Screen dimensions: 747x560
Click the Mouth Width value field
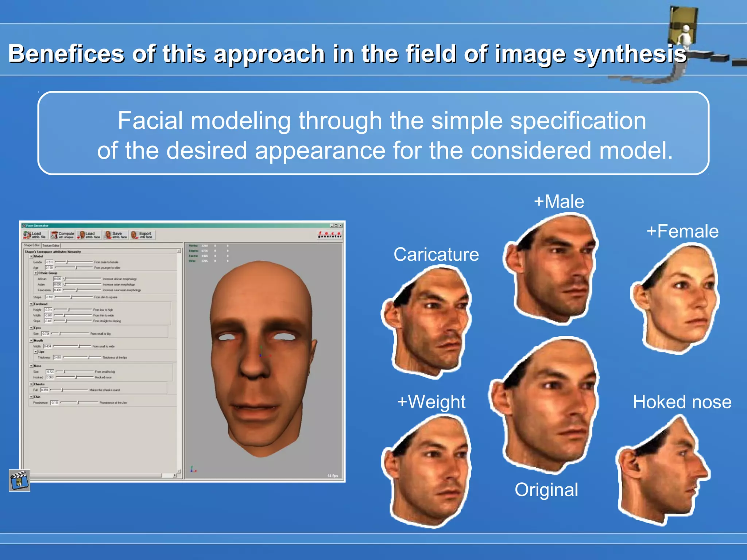click(x=47, y=346)
